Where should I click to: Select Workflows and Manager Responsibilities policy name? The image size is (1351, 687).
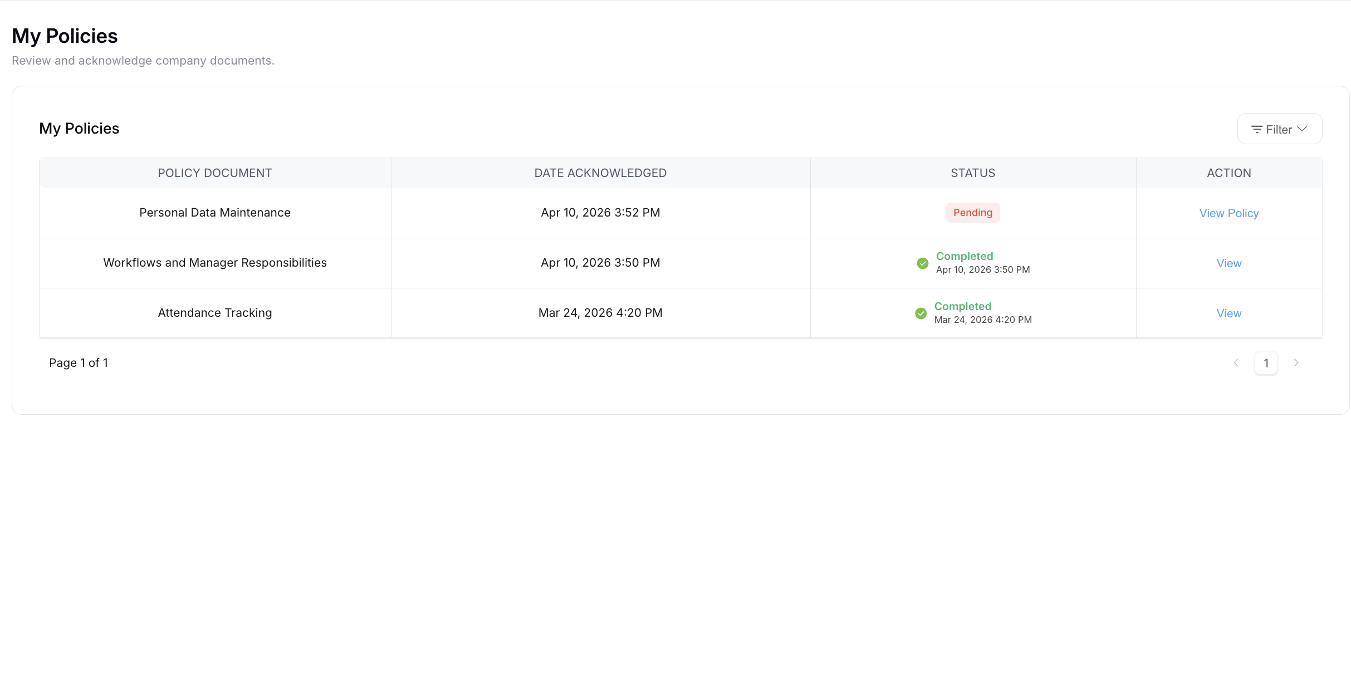pos(215,263)
